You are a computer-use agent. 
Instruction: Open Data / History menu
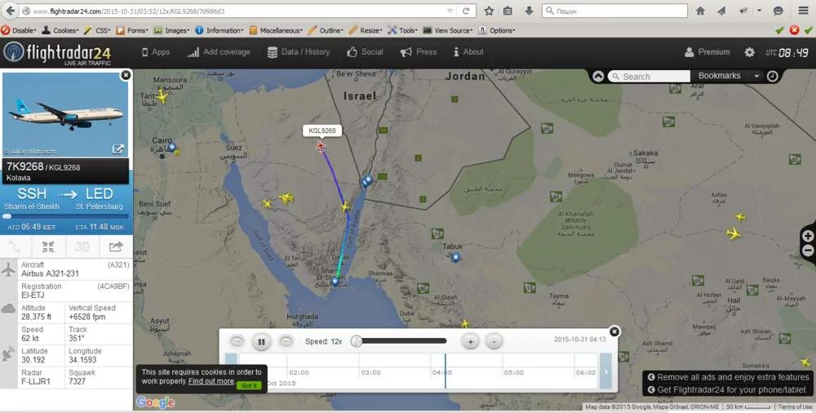pos(299,52)
